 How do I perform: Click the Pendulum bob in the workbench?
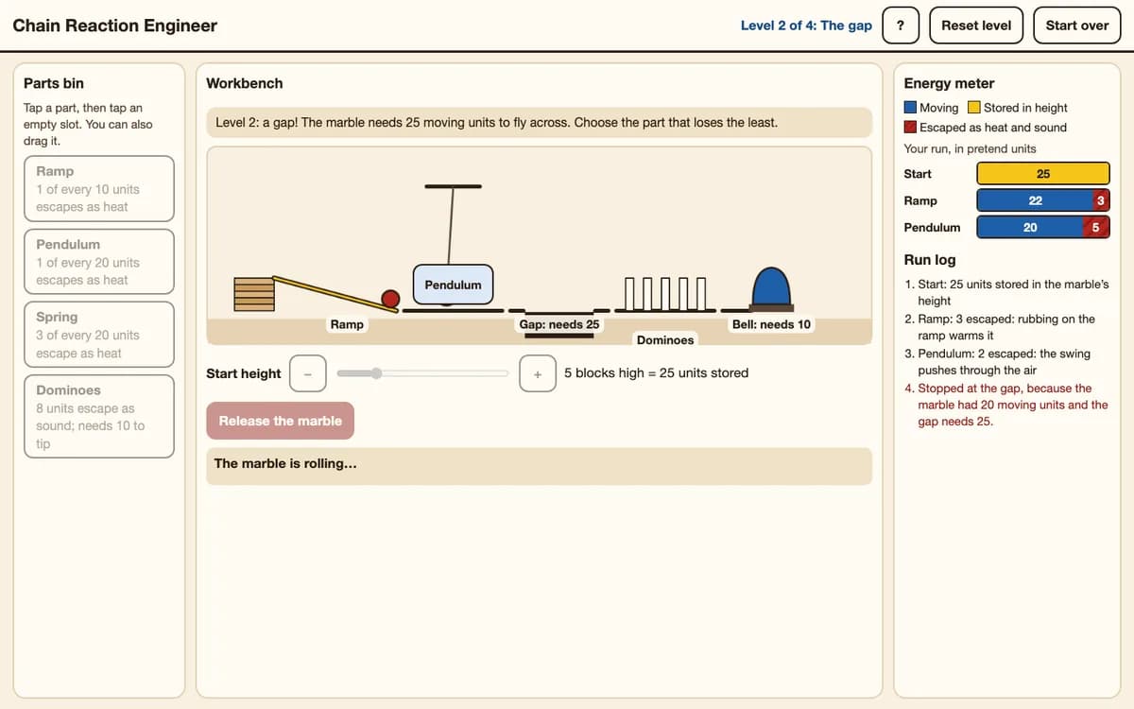tap(453, 285)
